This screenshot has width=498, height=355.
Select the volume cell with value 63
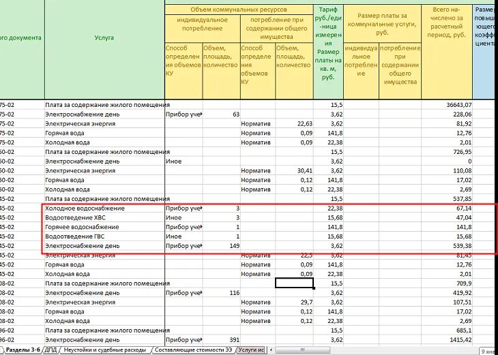click(x=221, y=114)
